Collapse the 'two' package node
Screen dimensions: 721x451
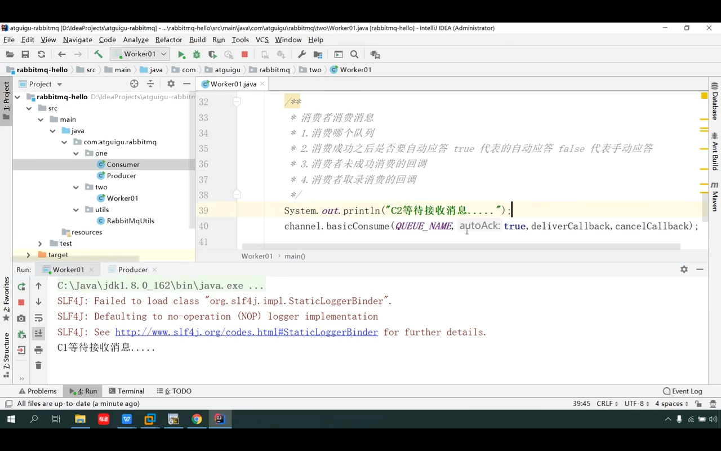(76, 187)
